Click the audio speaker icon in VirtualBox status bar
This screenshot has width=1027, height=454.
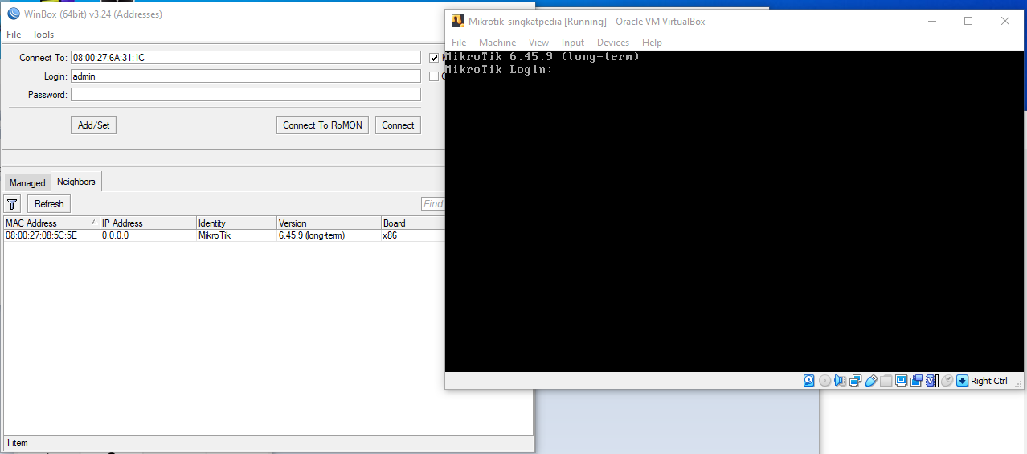(840, 381)
